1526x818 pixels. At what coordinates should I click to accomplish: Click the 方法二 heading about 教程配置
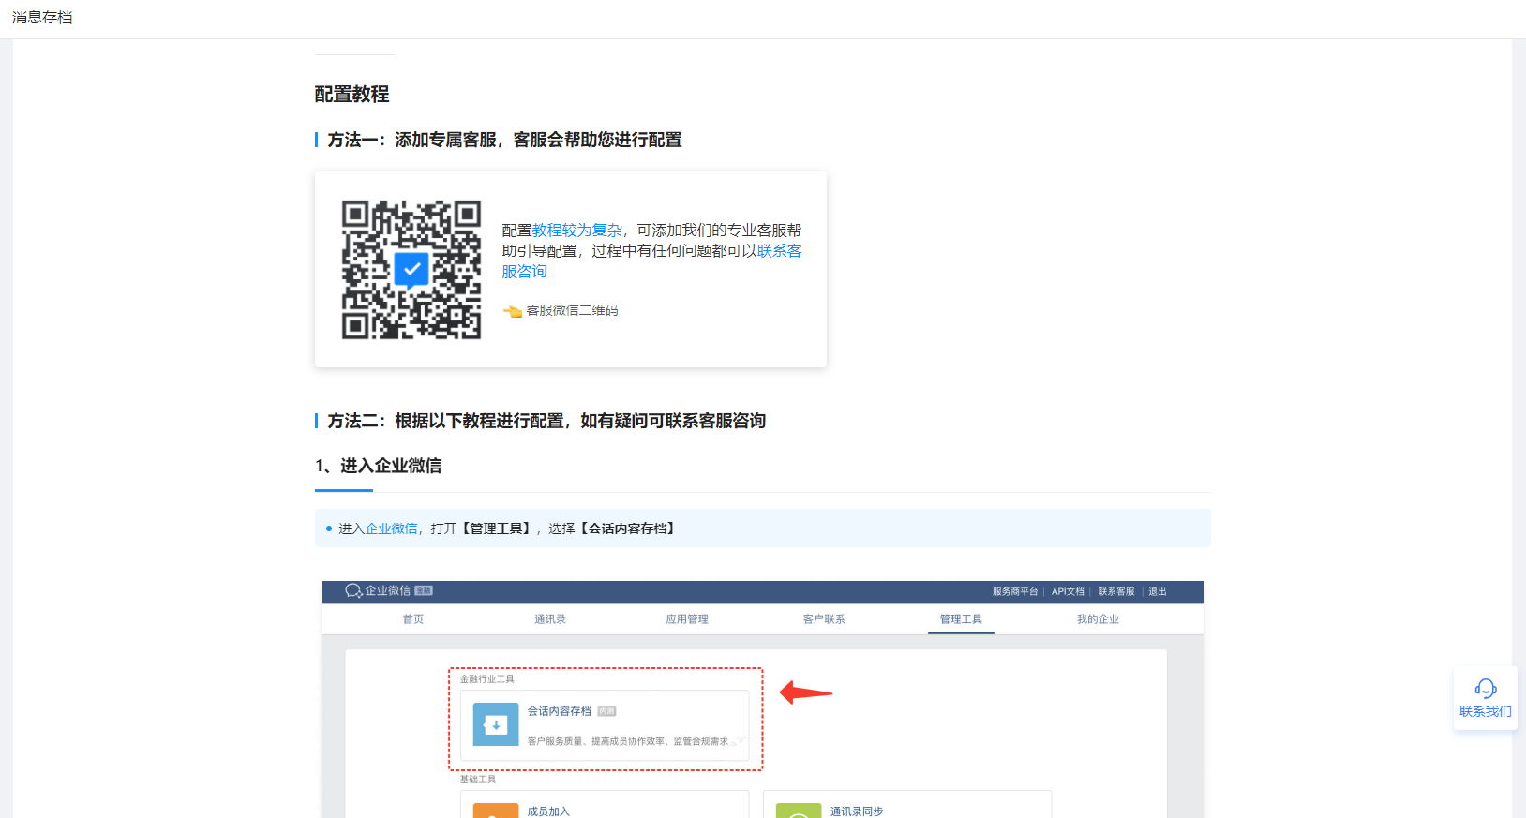tap(546, 421)
